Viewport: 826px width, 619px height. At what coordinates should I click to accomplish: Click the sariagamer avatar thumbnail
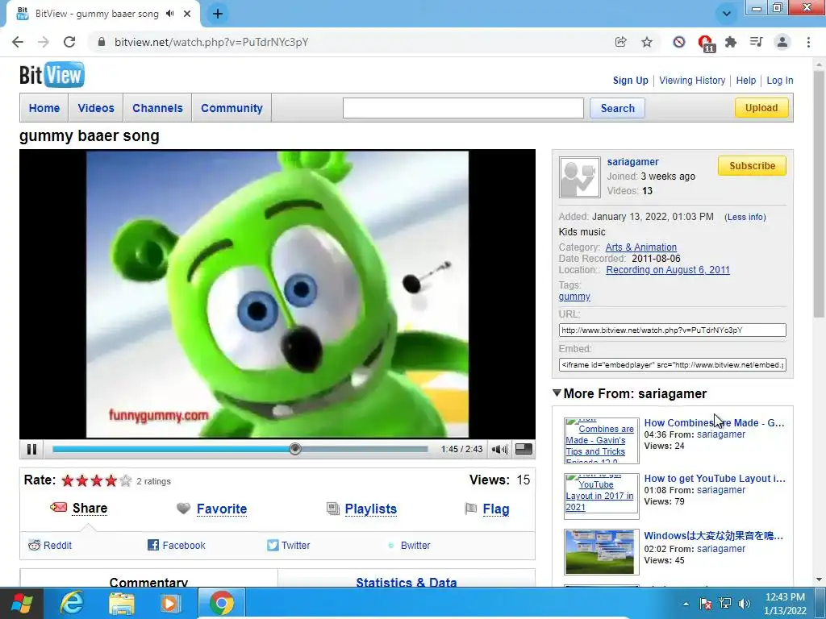tap(579, 177)
